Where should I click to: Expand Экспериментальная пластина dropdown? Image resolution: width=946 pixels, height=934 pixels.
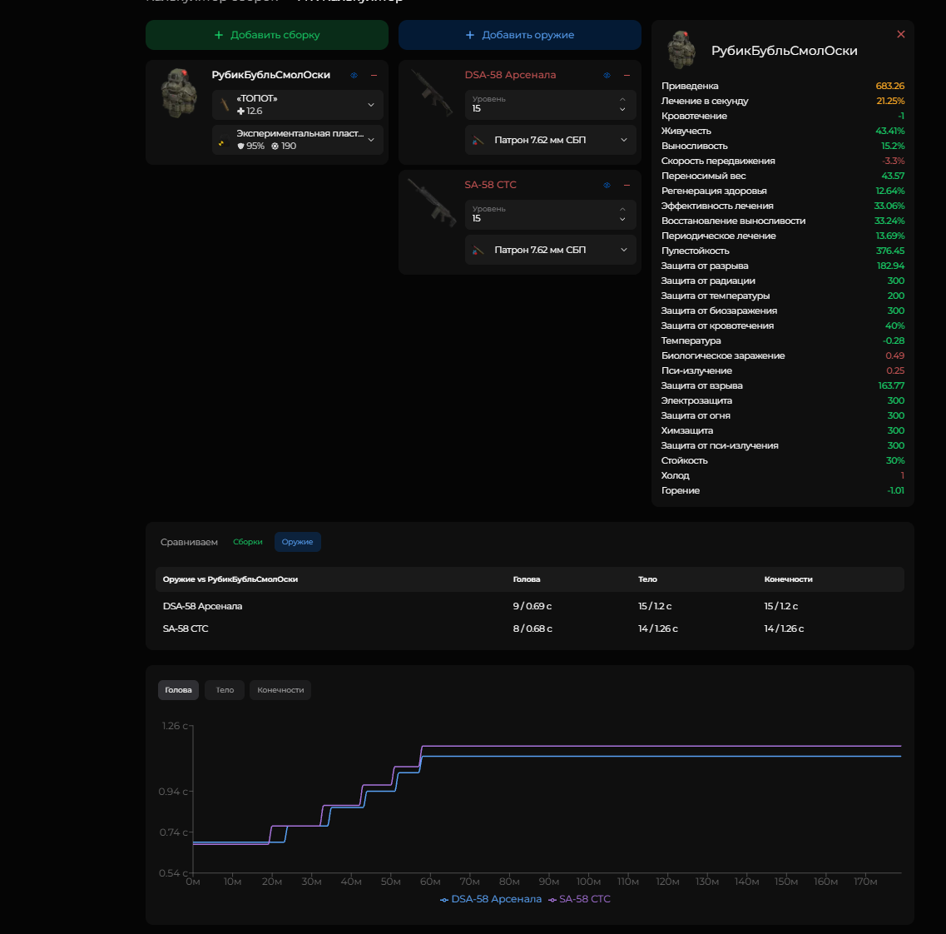click(x=297, y=140)
